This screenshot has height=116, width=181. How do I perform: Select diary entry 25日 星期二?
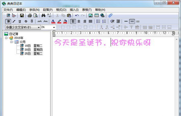coord(33,54)
